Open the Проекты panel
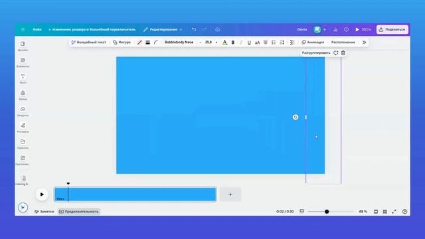The image size is (425, 239). pos(23,144)
